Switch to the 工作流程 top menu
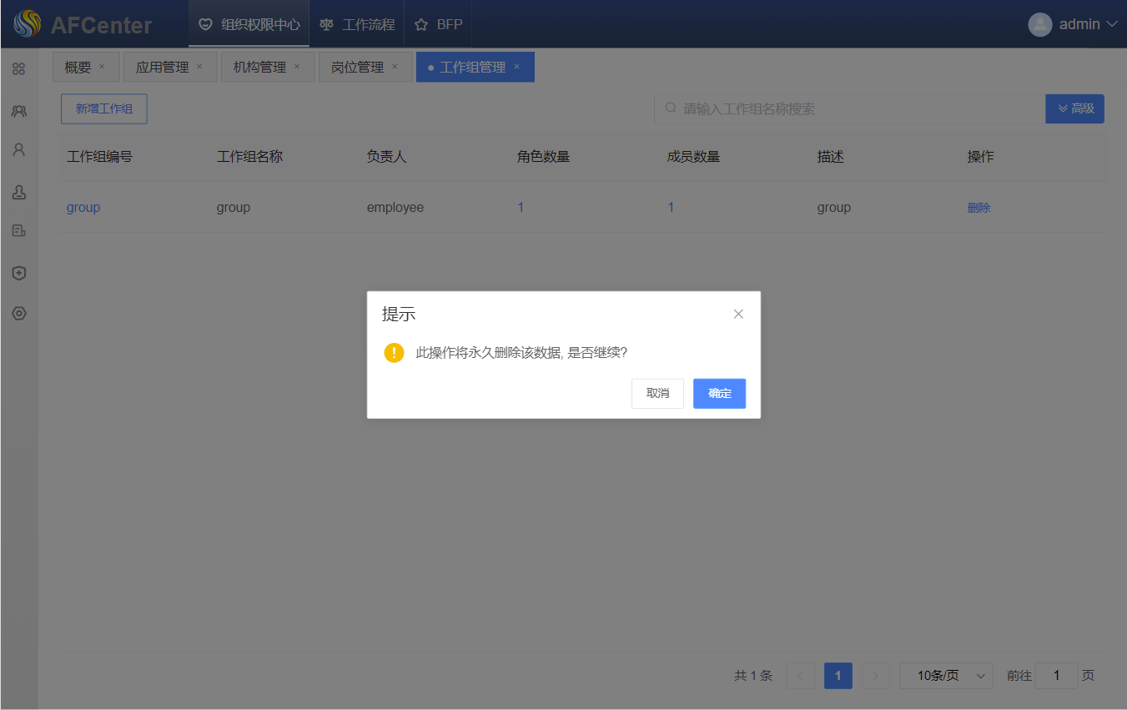This screenshot has width=1127, height=710. pos(357,24)
